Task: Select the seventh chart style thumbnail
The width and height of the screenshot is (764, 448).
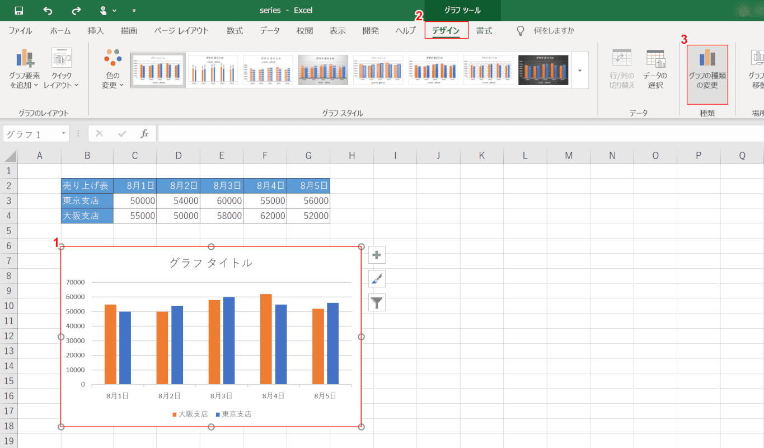Action: 488,70
